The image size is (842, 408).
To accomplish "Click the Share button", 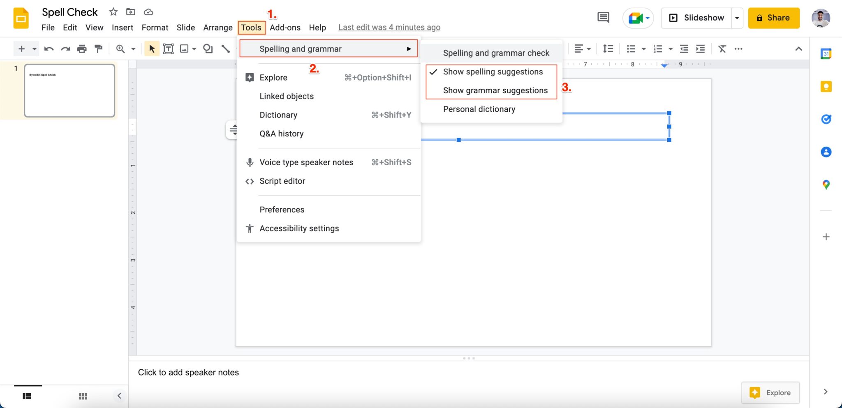I will tap(773, 18).
